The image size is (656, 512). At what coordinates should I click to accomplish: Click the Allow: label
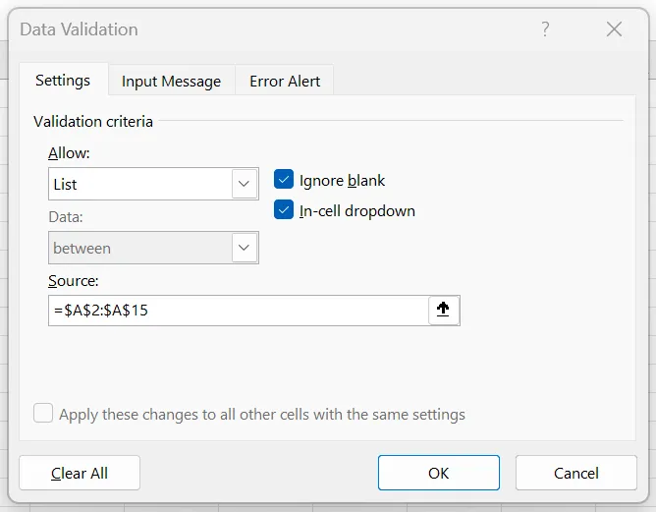point(69,153)
